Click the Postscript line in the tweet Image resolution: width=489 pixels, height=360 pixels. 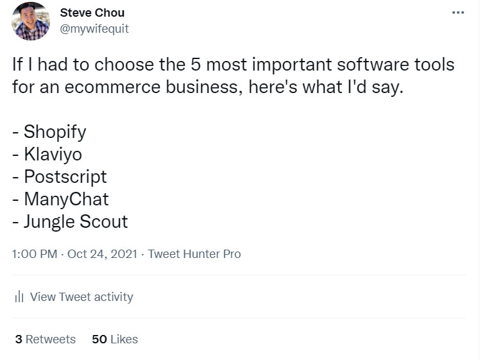[x=65, y=176]
